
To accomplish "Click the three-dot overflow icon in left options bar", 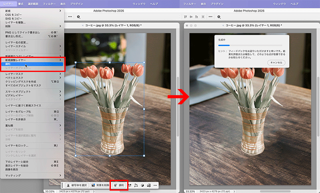I will (x=70, y=17).
